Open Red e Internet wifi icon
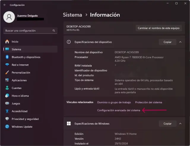Viewport: 190px width, 146px height. [x=7, y=65]
